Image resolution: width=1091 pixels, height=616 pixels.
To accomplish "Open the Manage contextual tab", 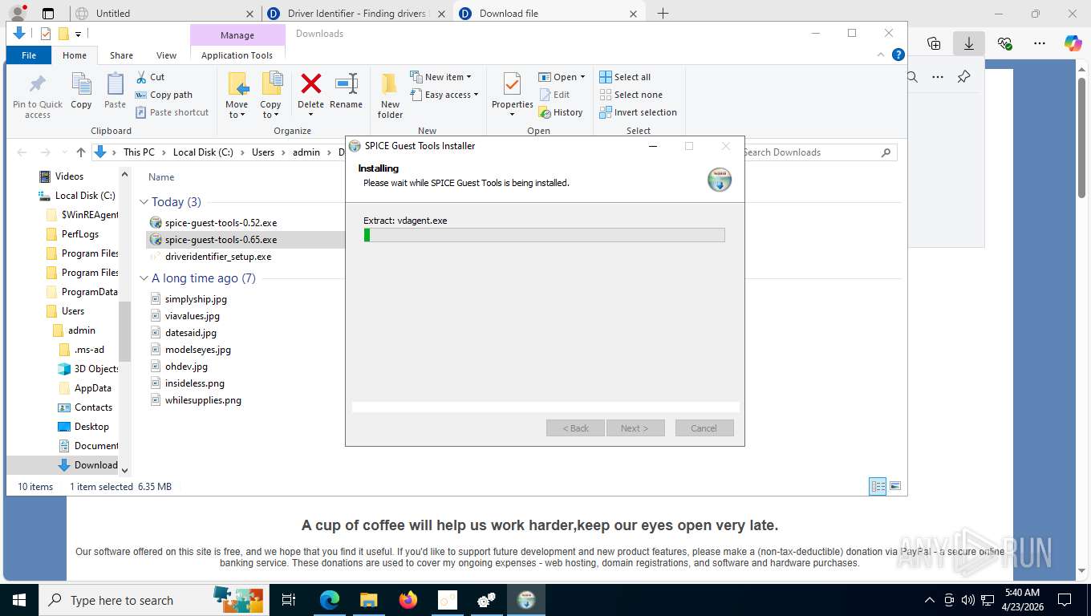I will (x=237, y=35).
